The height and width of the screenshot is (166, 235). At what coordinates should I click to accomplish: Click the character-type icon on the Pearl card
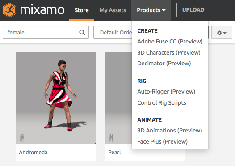pyautogui.click(x=111, y=138)
